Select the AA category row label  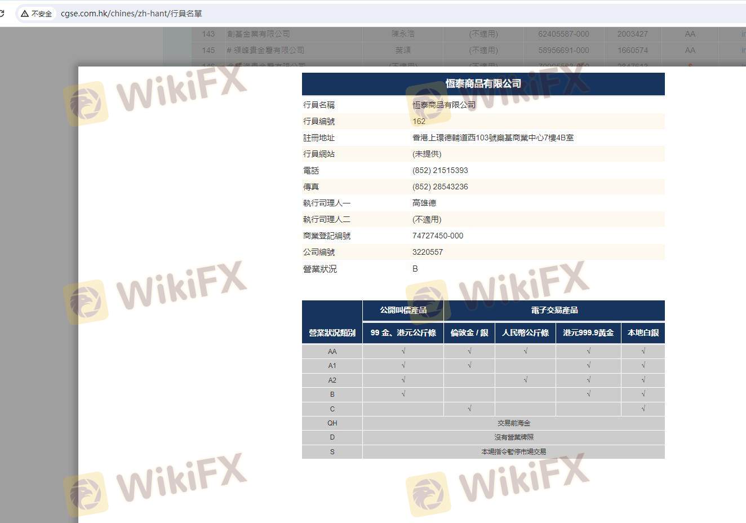pyautogui.click(x=332, y=351)
